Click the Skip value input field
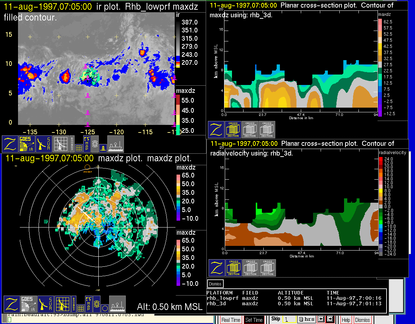 coord(289,319)
